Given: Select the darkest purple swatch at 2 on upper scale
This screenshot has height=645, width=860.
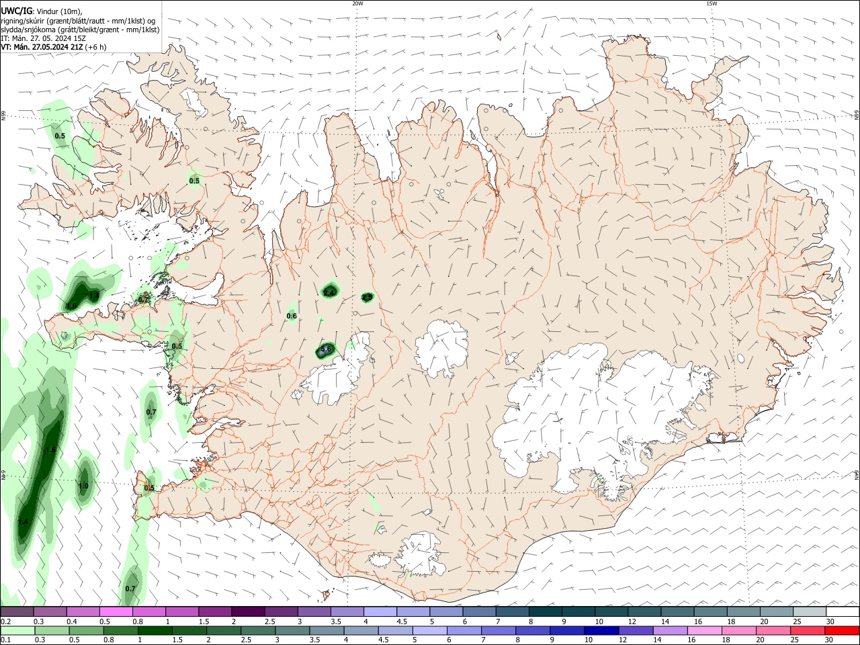Looking at the screenshot, I should point(247,612).
